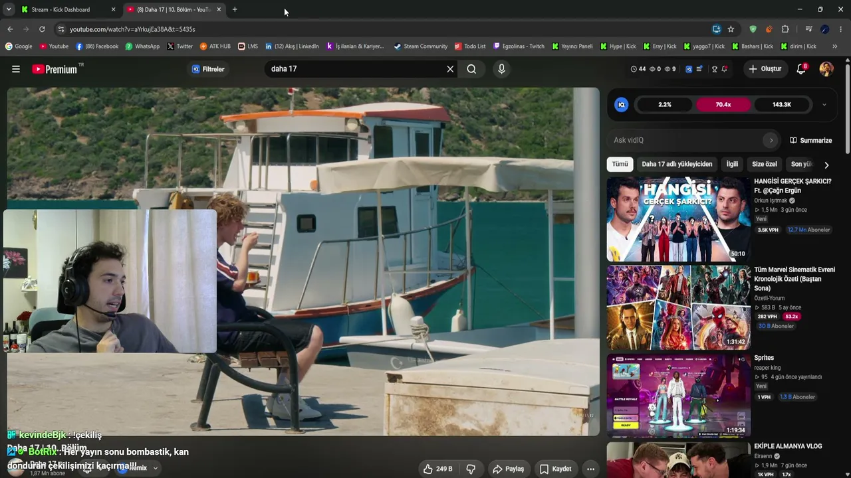This screenshot has height=478, width=851.
Task: Open media controls icon in Chrome toolbar
Action: [808, 29]
